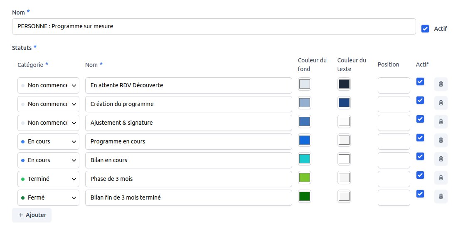Uncheck Actif for 'En attente RDV Découverte'
The width and height of the screenshot is (463, 232).
coord(420,81)
